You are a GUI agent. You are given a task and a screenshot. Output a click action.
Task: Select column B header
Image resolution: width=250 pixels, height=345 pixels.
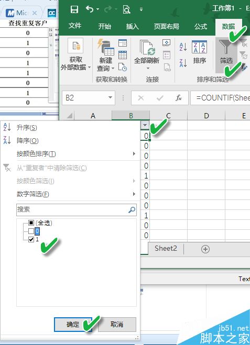point(131,116)
